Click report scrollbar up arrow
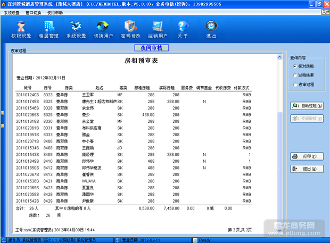This screenshot has width=330, height=243. [279, 57]
